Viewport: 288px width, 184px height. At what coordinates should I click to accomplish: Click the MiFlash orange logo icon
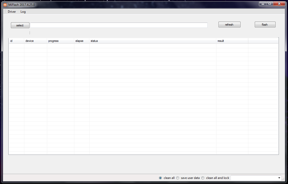pyautogui.click(x=5, y=5)
